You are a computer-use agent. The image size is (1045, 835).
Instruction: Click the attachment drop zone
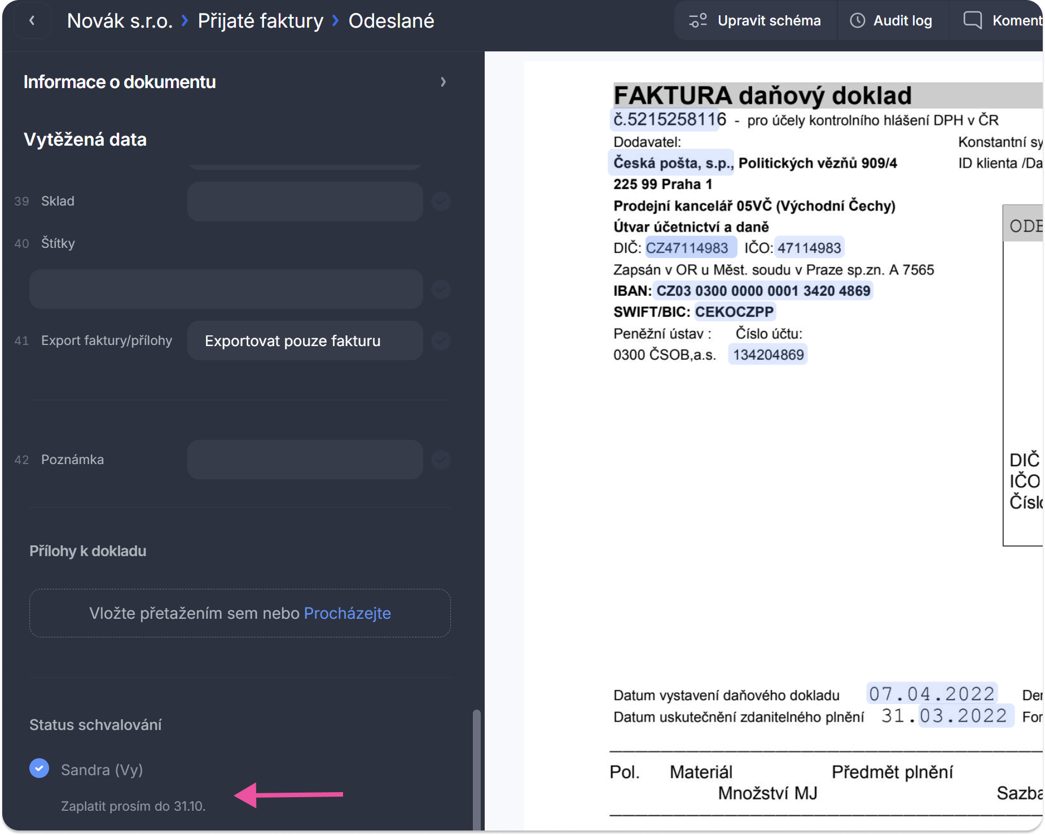240,613
